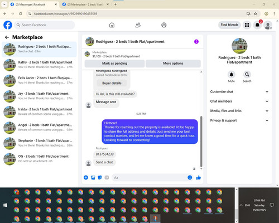Click the notifications bell with badge

[x=257, y=25]
